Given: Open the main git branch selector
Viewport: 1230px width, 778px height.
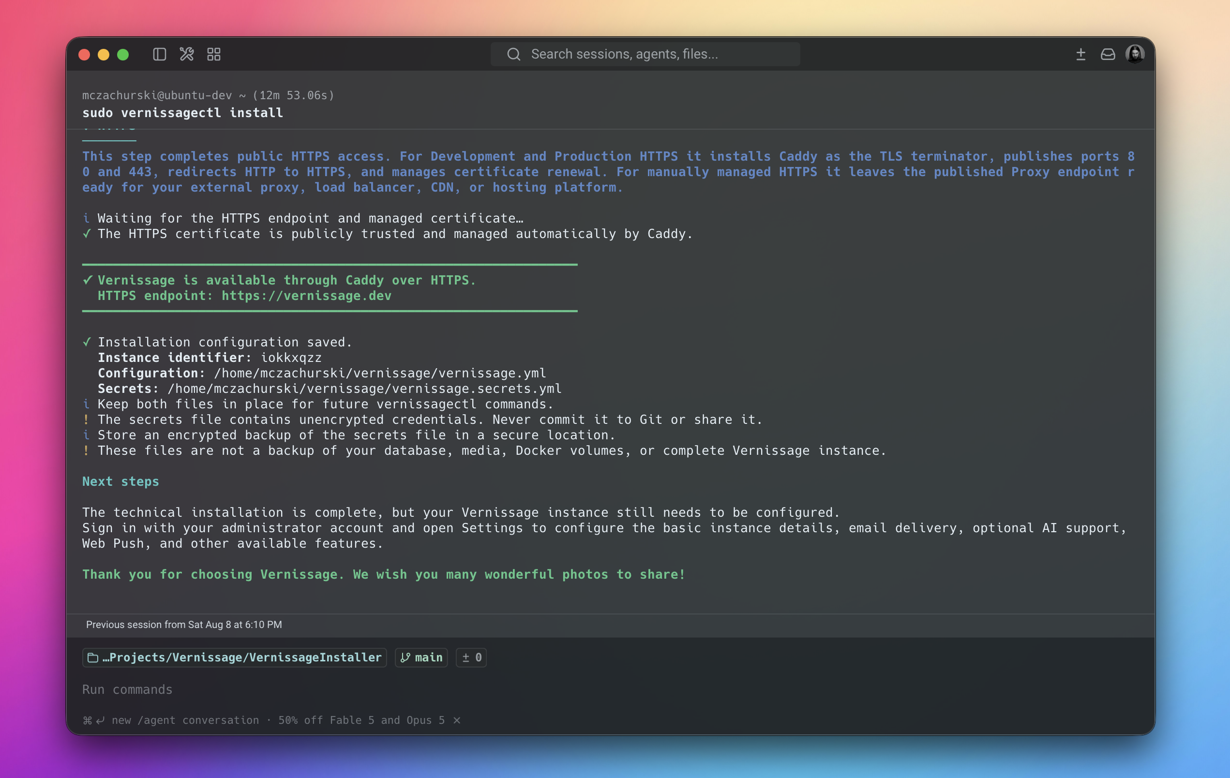Looking at the screenshot, I should [x=421, y=658].
